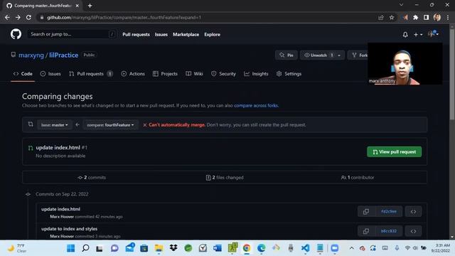Toggle the browser side panel icon
The height and width of the screenshot is (256, 455).
click(x=426, y=17)
